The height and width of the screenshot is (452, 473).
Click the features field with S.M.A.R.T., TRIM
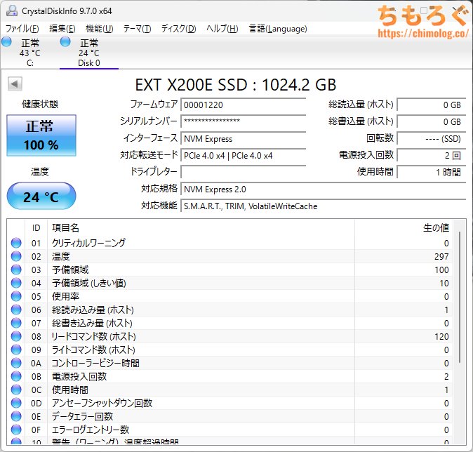tap(324, 206)
